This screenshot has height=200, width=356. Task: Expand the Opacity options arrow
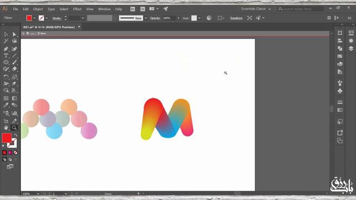pyautogui.click(x=179, y=18)
